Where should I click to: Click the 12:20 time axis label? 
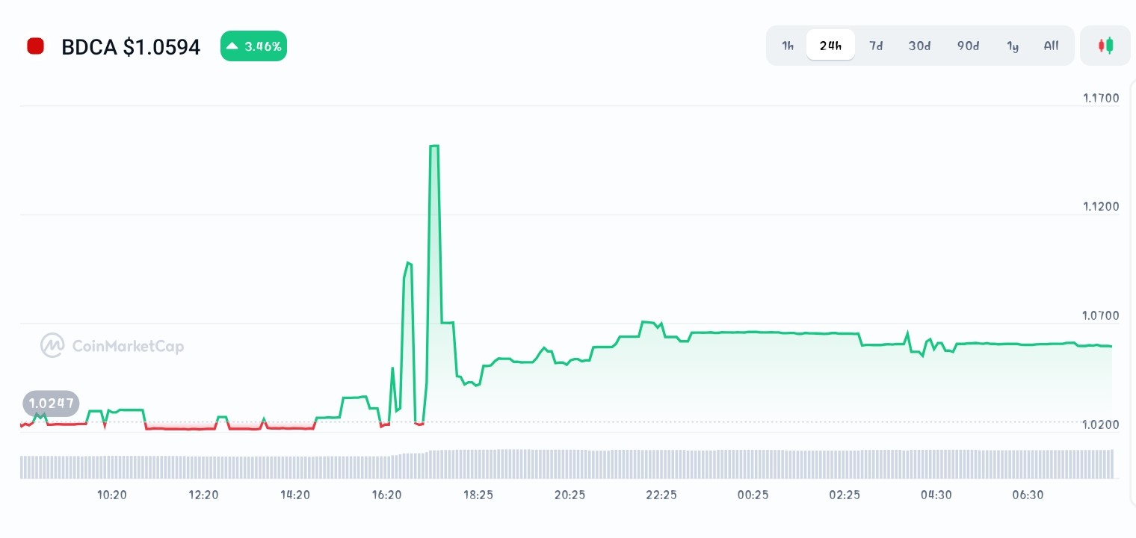(x=203, y=495)
